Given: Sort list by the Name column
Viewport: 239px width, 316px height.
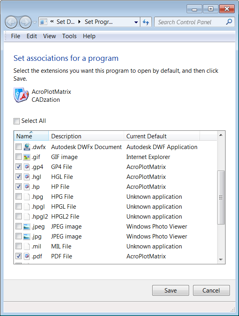Looking at the screenshot, I should [x=31, y=136].
